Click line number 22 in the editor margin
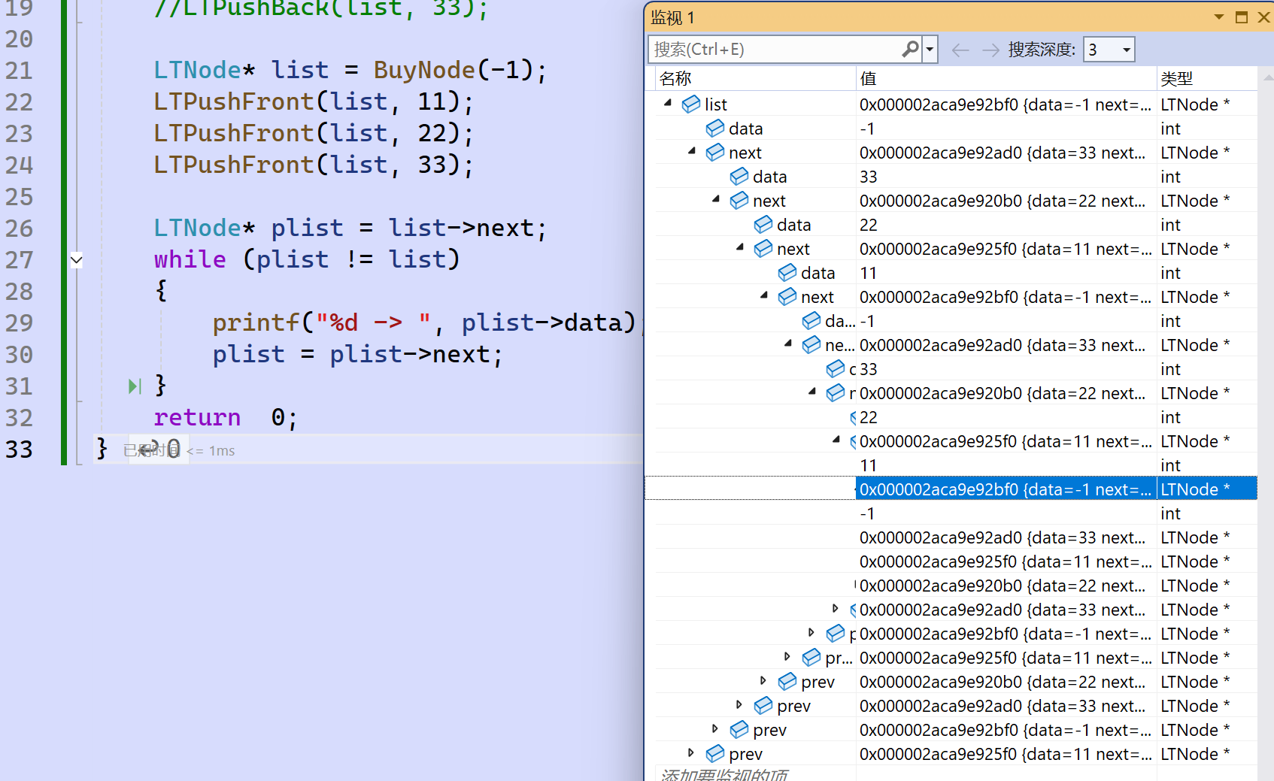Image resolution: width=1274 pixels, height=781 pixels. click(x=19, y=102)
